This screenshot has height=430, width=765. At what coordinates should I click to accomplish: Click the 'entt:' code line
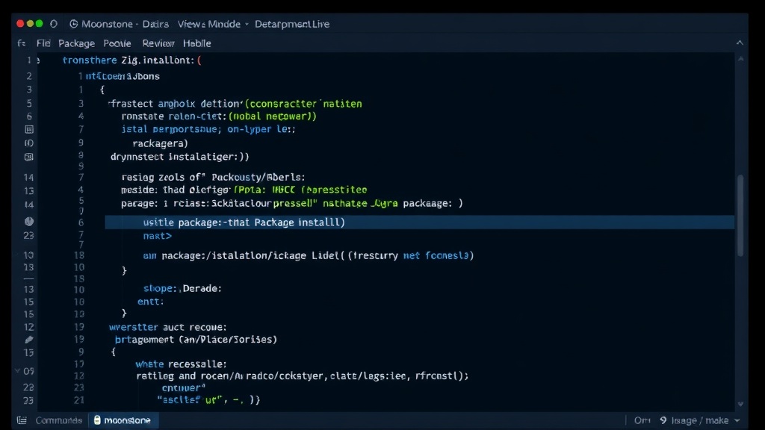pyautogui.click(x=150, y=302)
